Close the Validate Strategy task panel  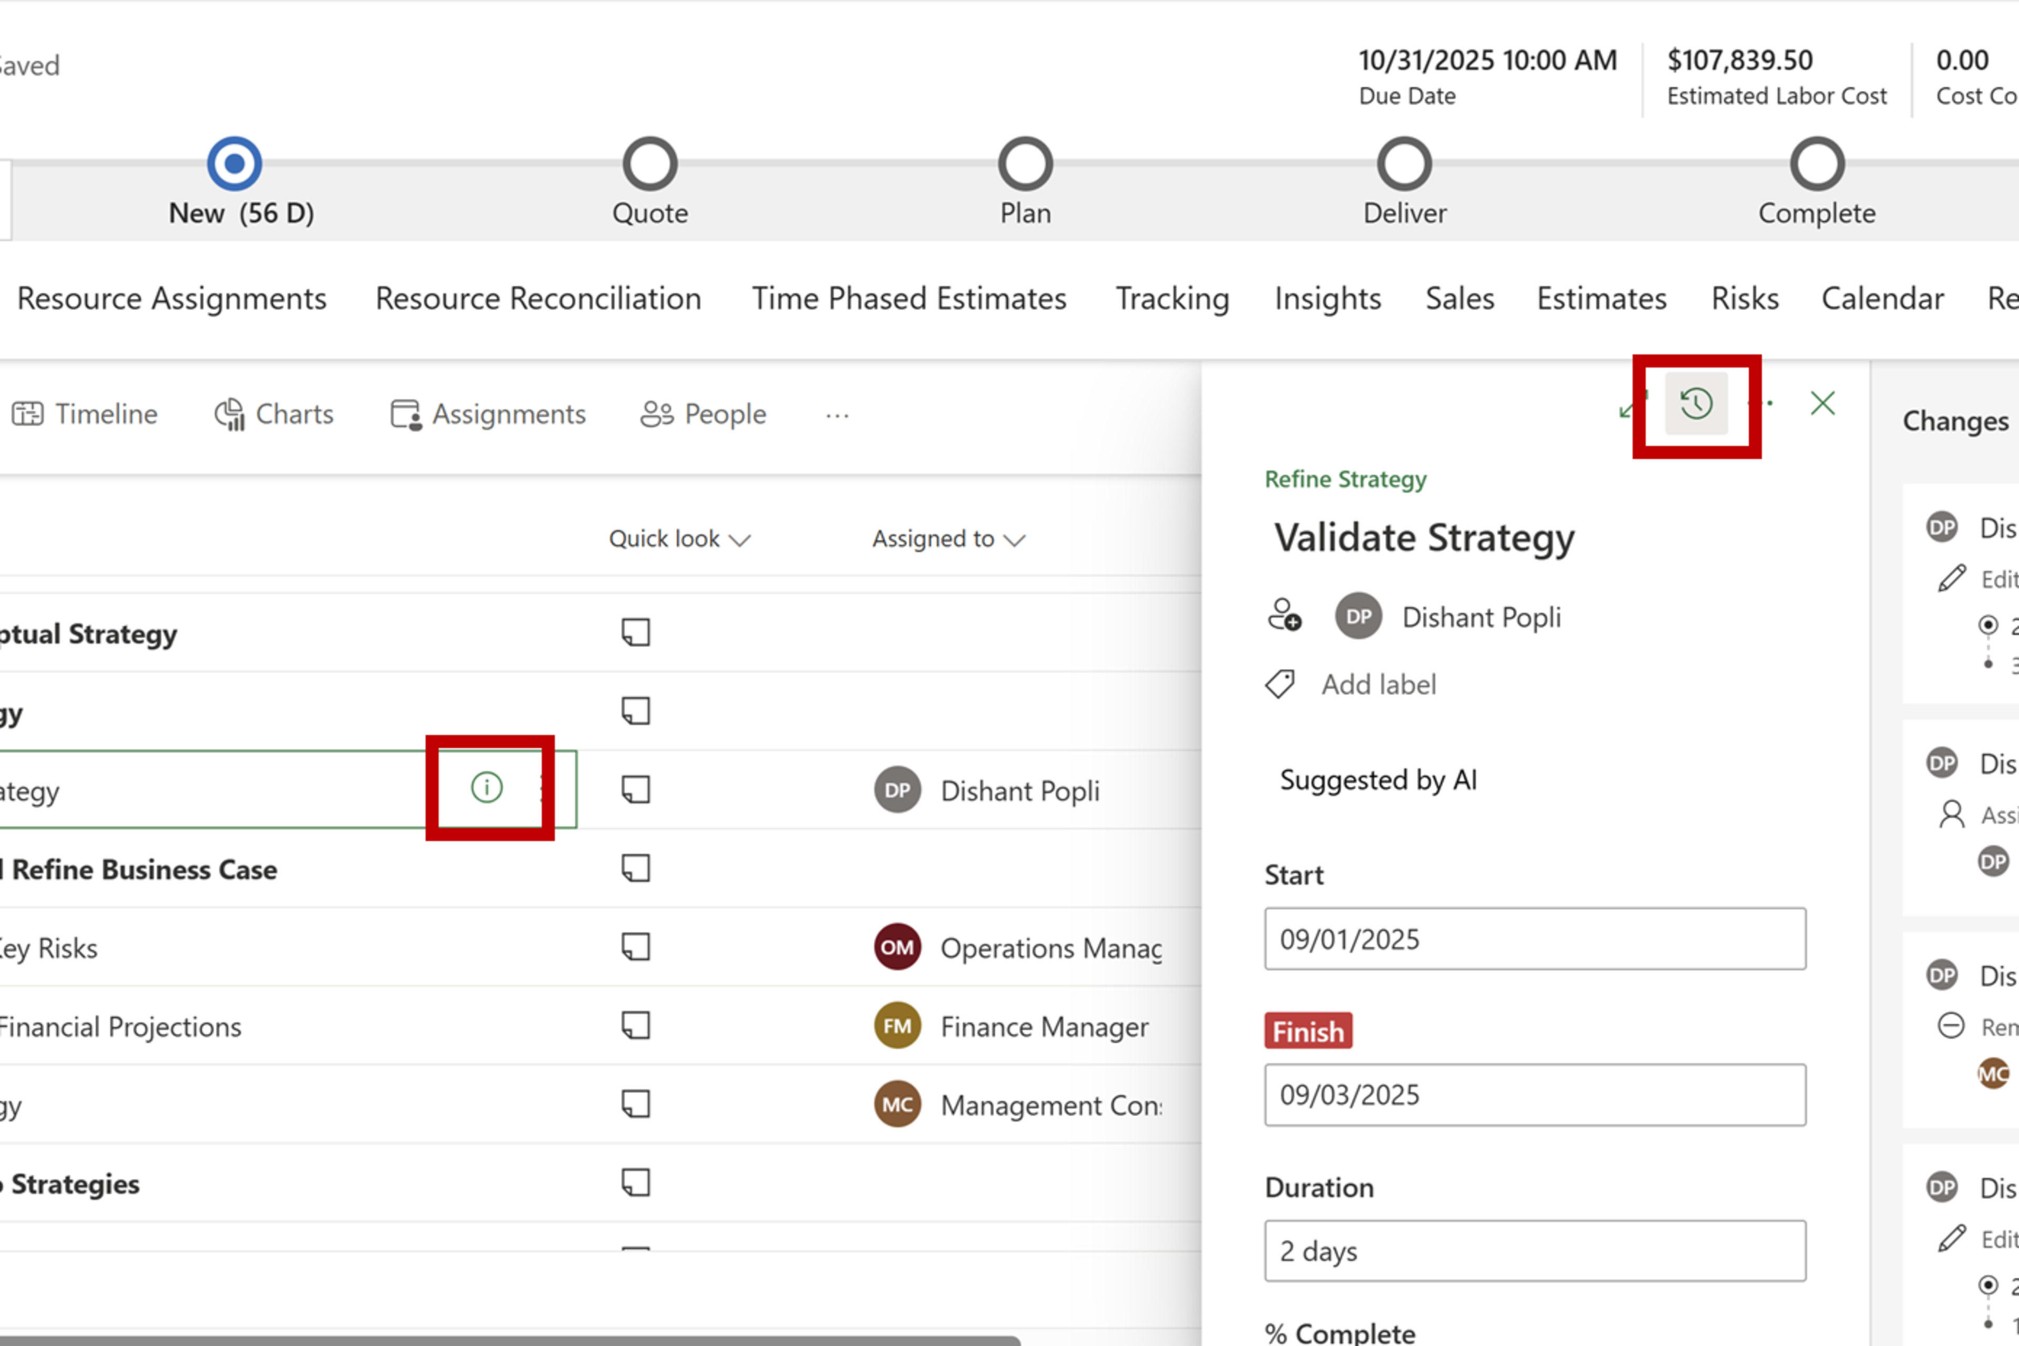[x=1822, y=403]
